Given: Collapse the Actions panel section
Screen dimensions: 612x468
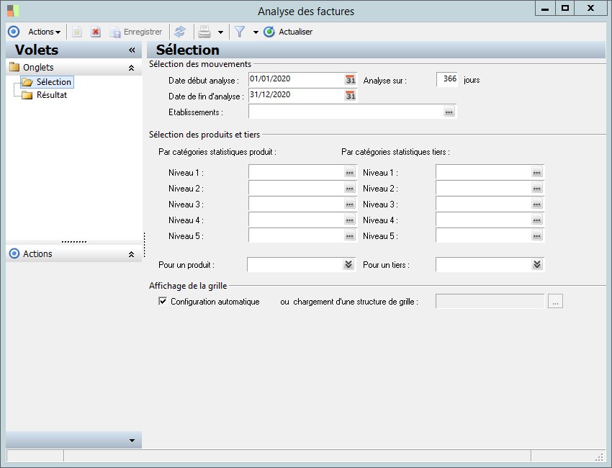Looking at the screenshot, I should tap(131, 254).
